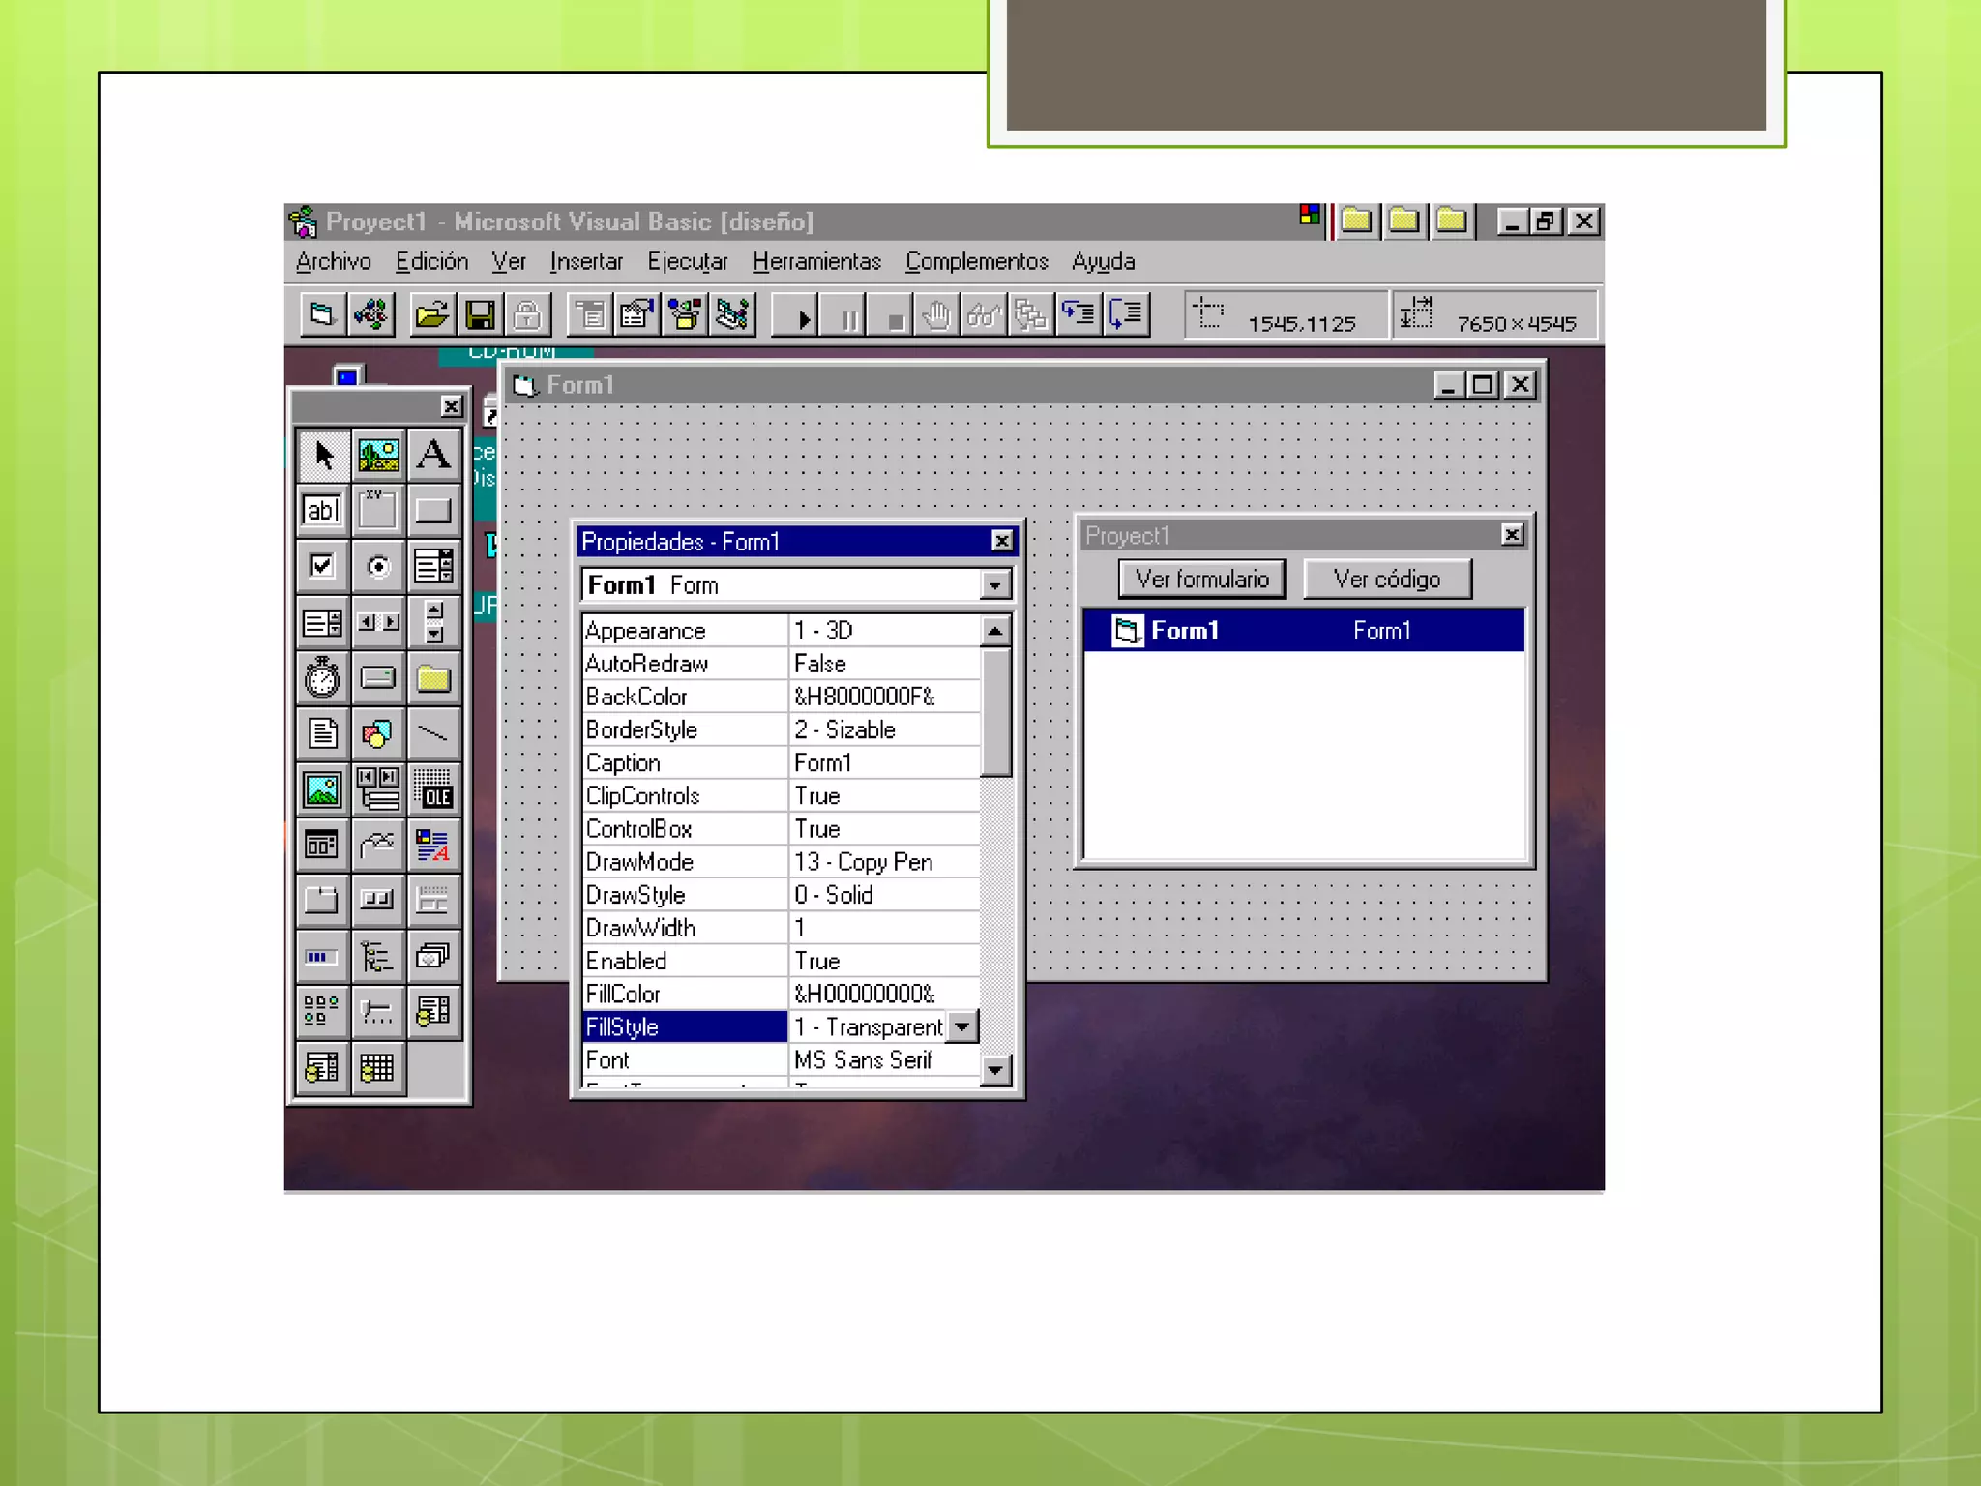The height and width of the screenshot is (1486, 1981).
Task: Select the ProgressBar tool in the toolbox
Action: coord(322,957)
